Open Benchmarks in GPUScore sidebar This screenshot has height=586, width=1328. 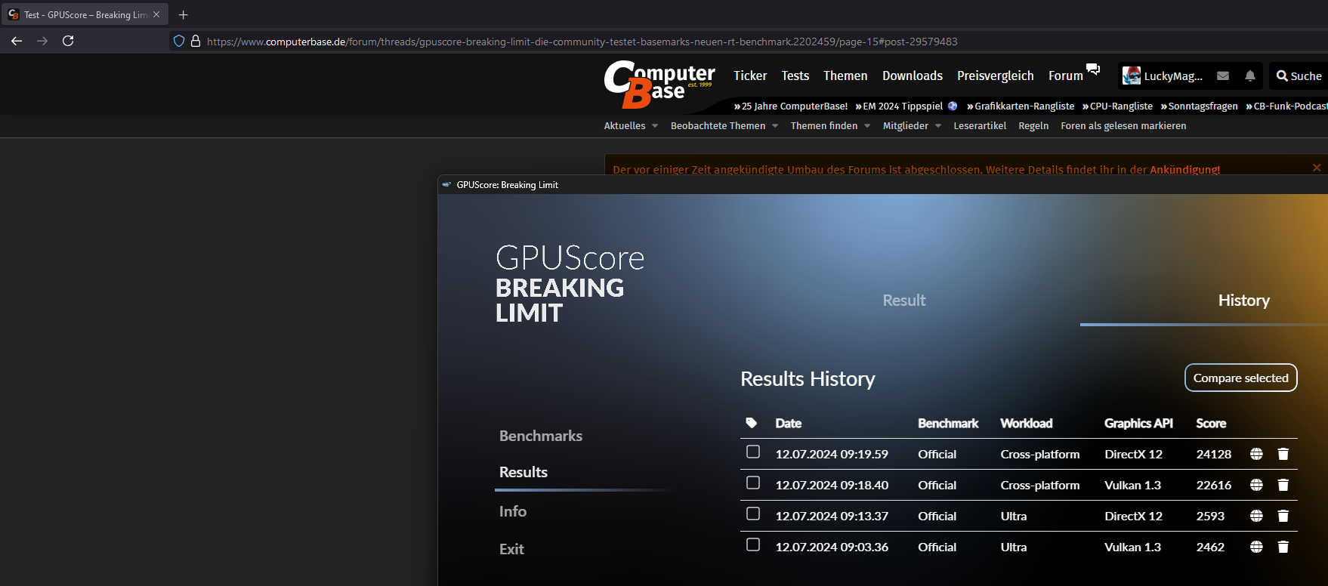[541, 436]
